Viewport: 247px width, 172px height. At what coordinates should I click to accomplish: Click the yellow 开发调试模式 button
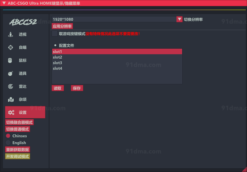[17, 156]
